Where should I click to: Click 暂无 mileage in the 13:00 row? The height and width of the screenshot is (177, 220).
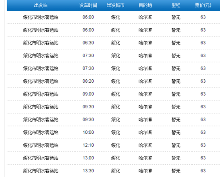click(x=176, y=158)
